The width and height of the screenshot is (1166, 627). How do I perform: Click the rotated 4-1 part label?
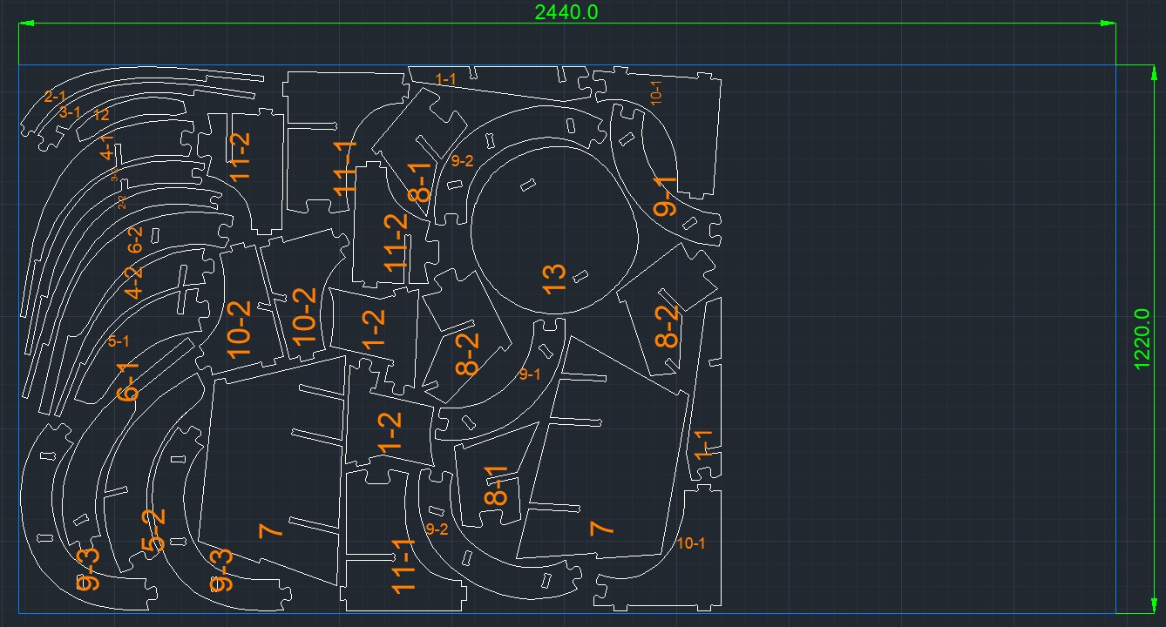[107, 146]
